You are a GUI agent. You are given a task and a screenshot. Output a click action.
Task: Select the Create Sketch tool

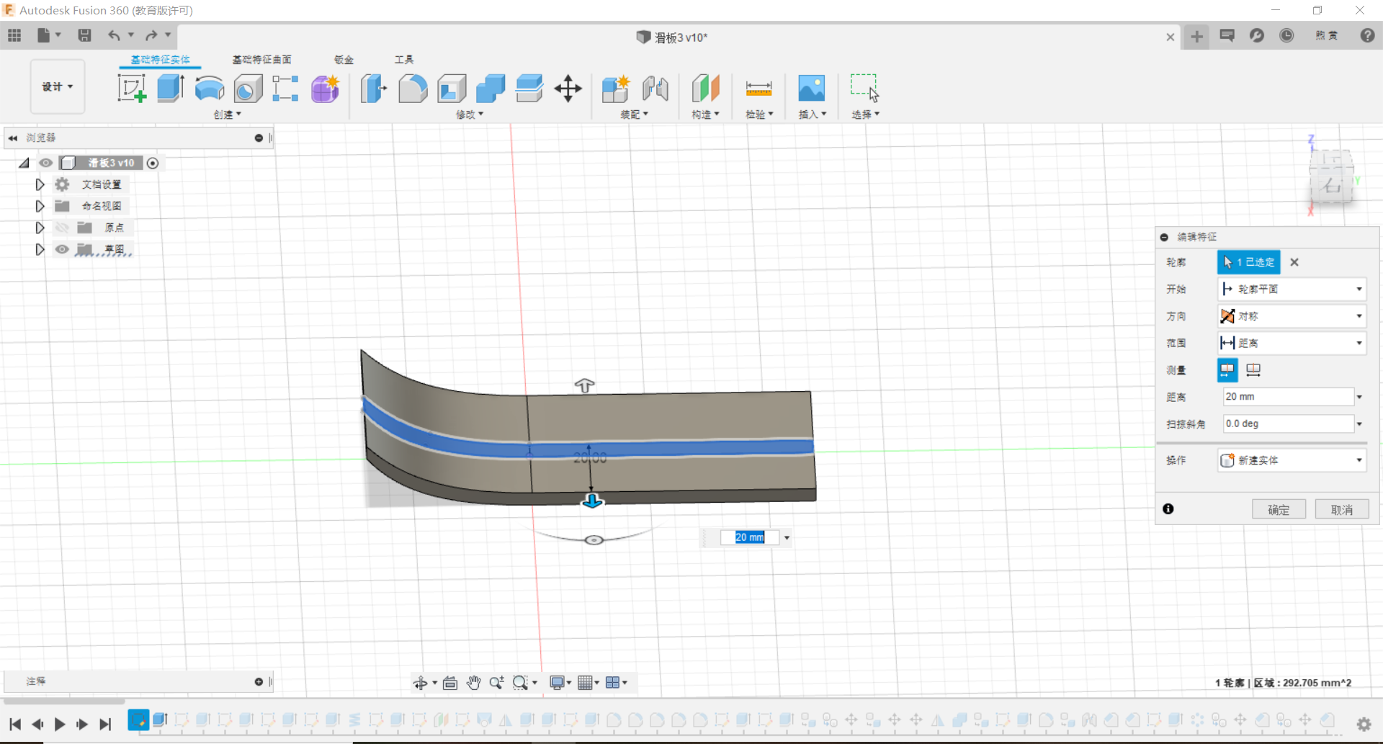point(132,88)
